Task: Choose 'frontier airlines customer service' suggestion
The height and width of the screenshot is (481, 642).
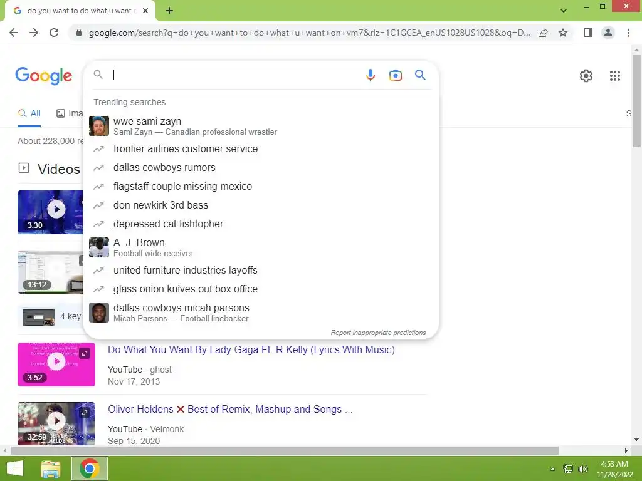Action: [x=261, y=149]
